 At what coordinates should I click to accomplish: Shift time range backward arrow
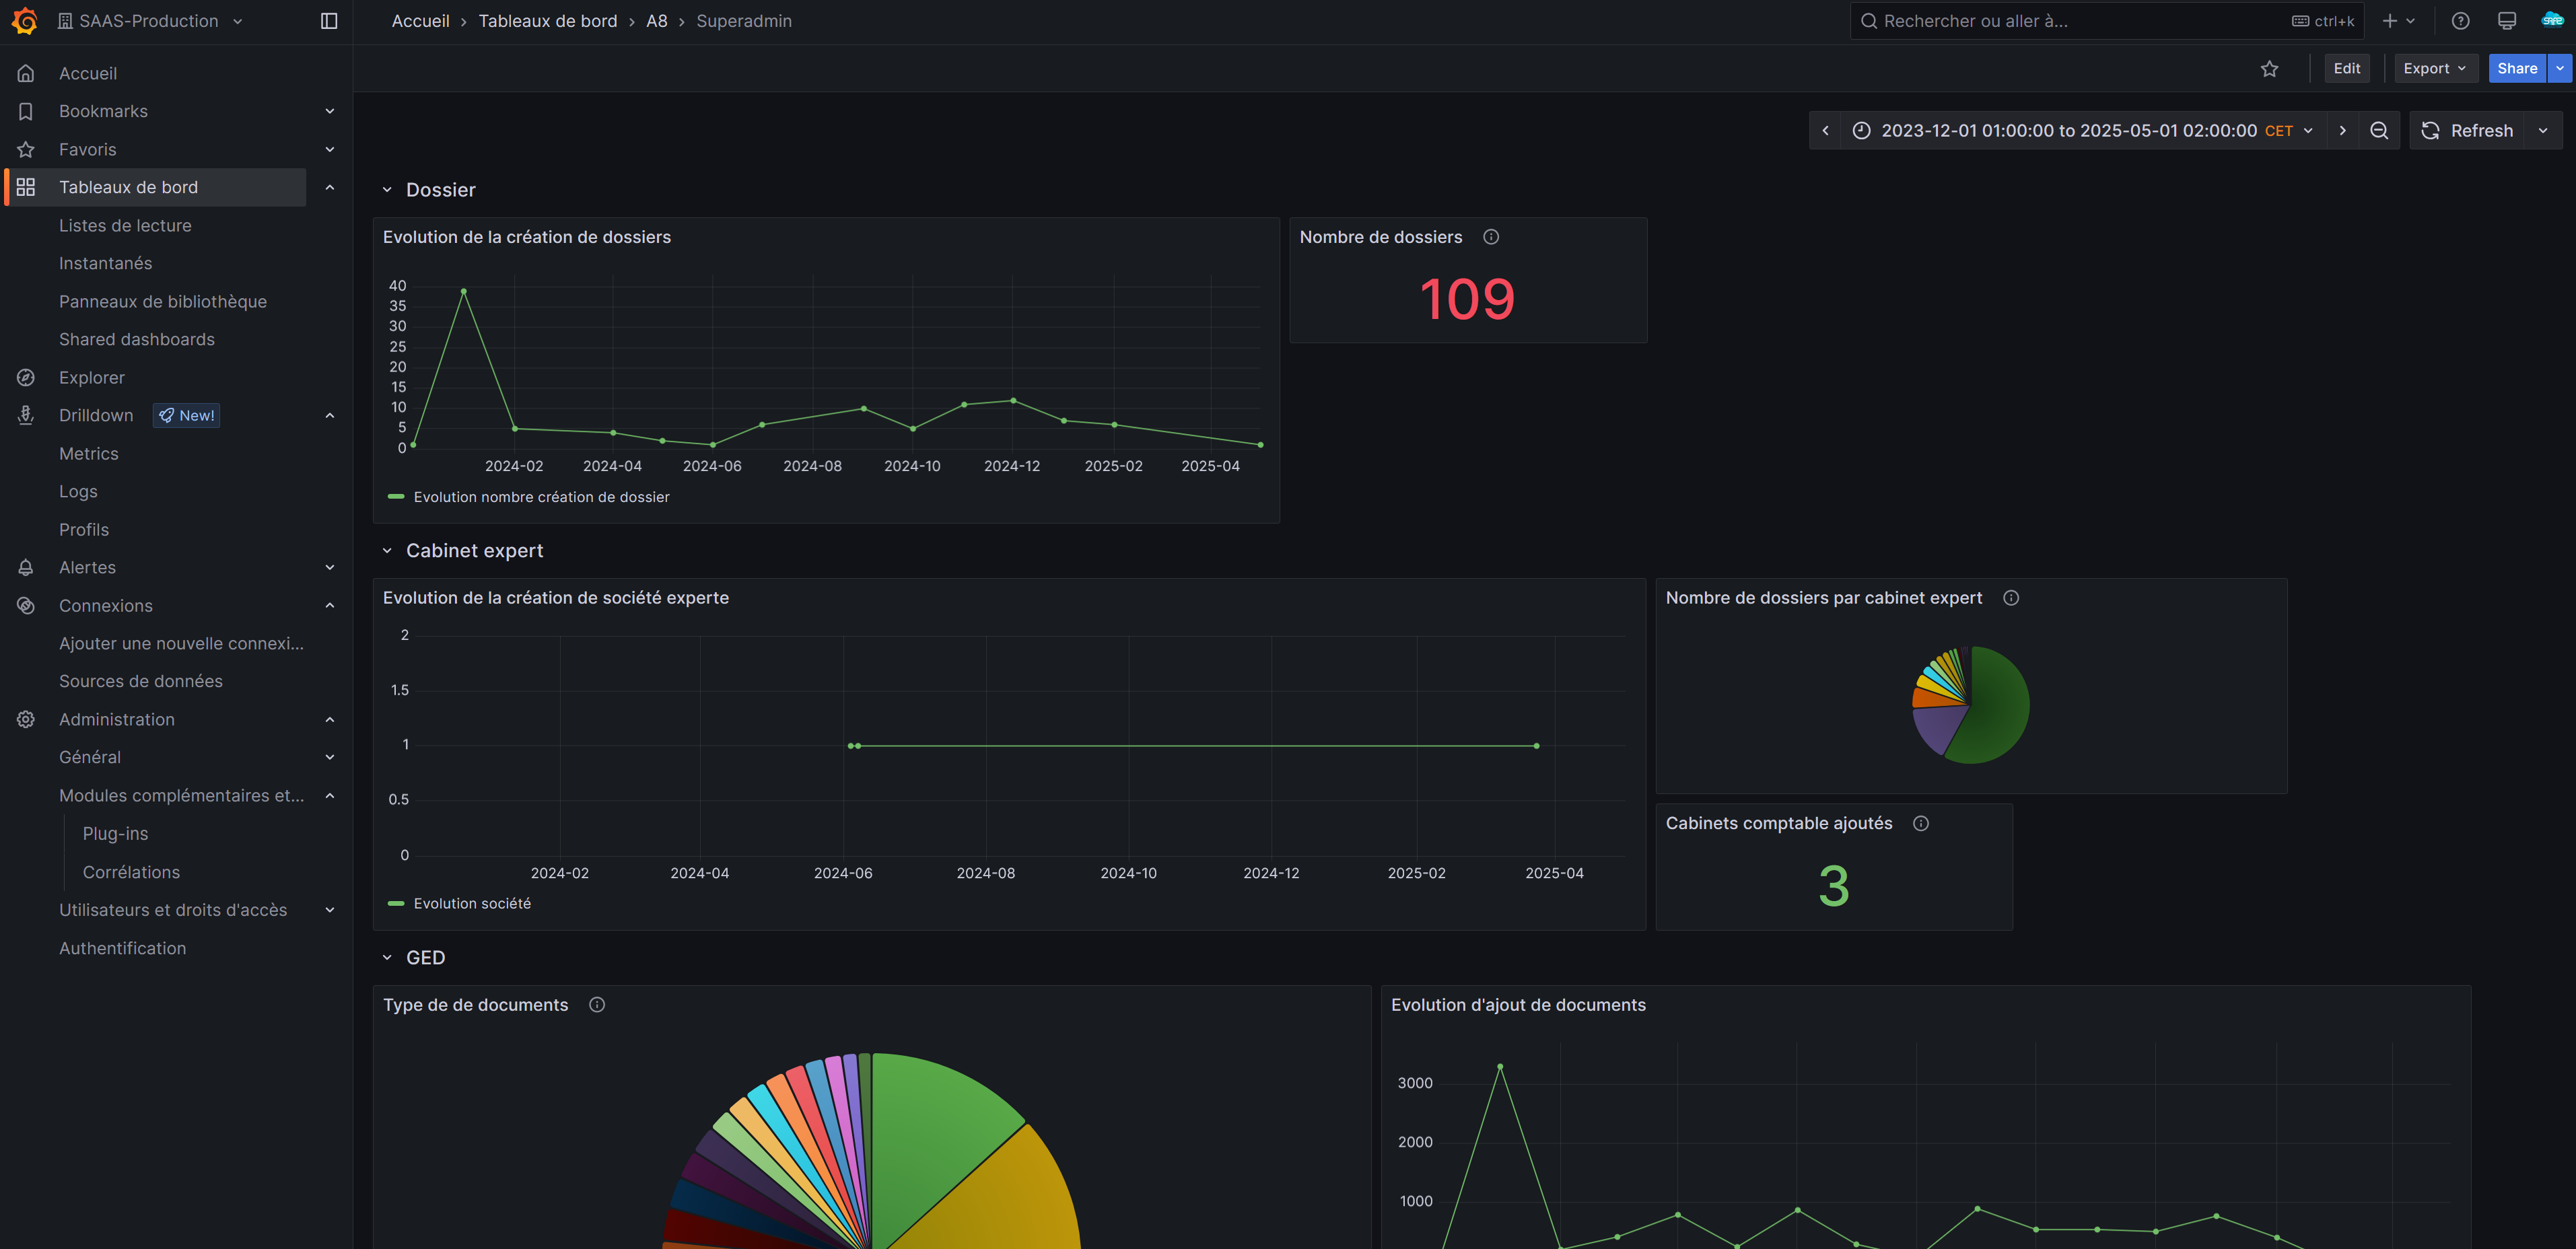pyautogui.click(x=1825, y=131)
